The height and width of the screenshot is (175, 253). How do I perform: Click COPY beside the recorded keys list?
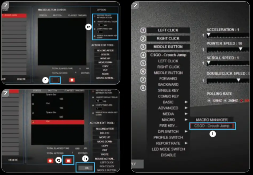105,146
